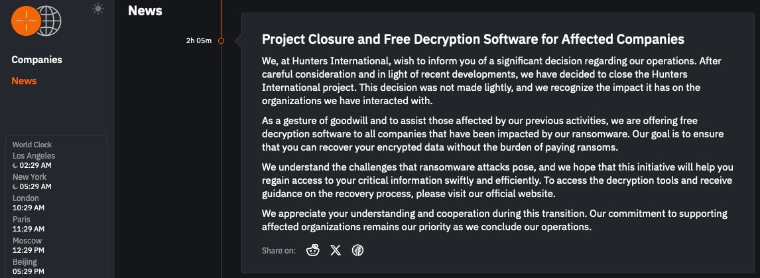
Task: Open the Project Closure post title
Action: (473, 39)
